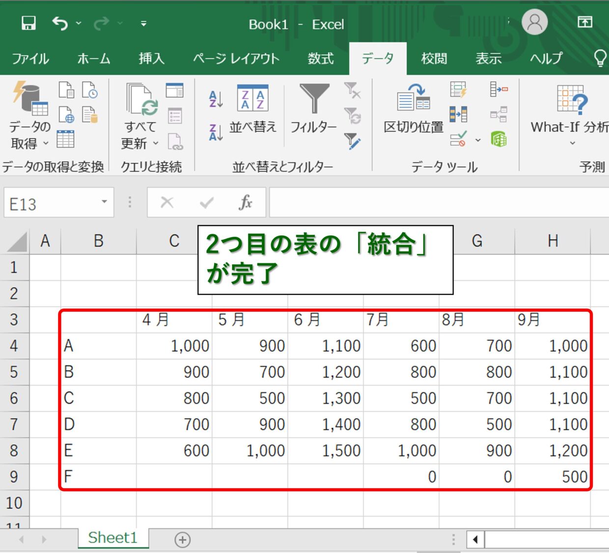Click the すべて更新 refresh button

click(140, 116)
